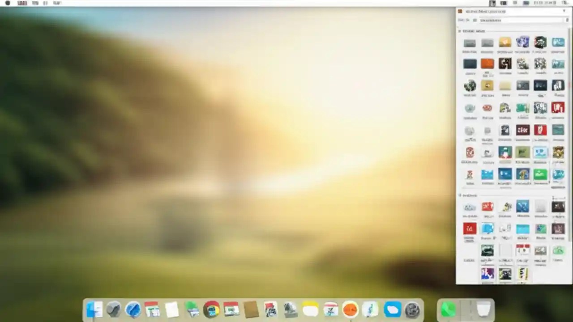
Task: Launch the Safari compass icon in the dock
Action: click(x=133, y=309)
